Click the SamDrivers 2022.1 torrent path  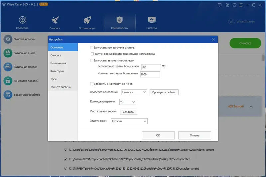coord(142,150)
